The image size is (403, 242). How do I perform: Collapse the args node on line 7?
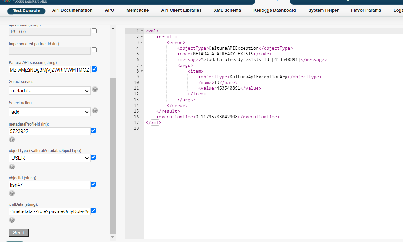(x=142, y=65)
